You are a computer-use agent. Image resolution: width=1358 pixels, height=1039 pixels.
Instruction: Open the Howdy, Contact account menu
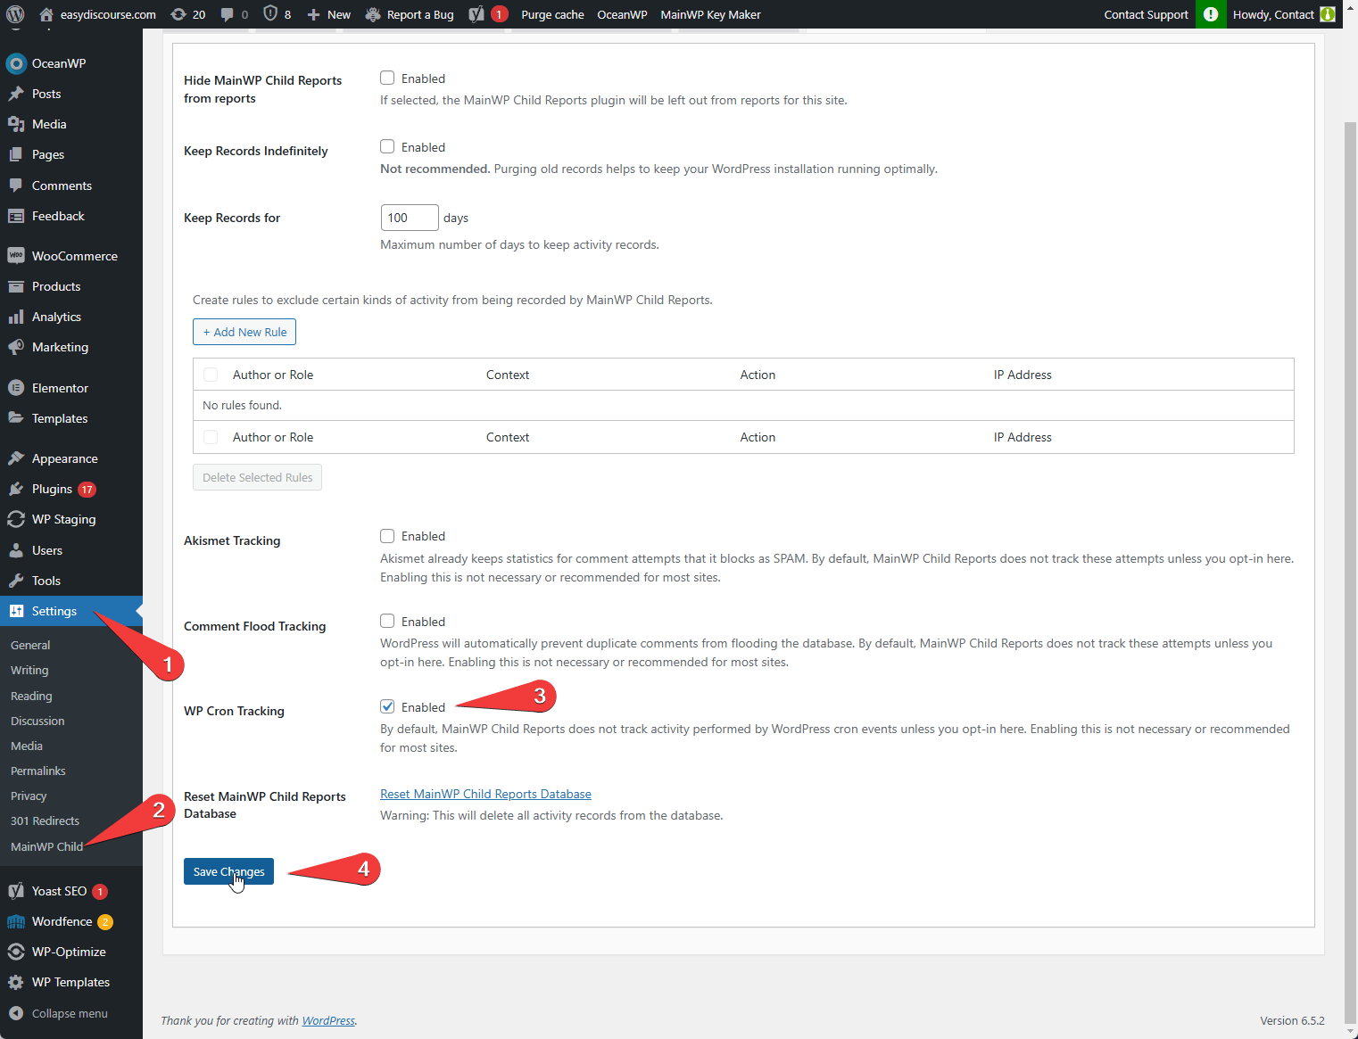point(1283,14)
